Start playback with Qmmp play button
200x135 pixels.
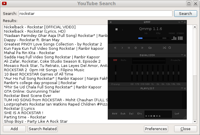tap(122, 48)
